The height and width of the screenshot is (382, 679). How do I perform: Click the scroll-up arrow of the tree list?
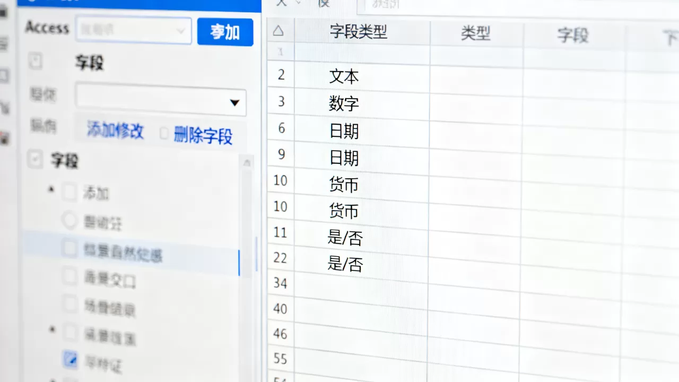(x=247, y=163)
